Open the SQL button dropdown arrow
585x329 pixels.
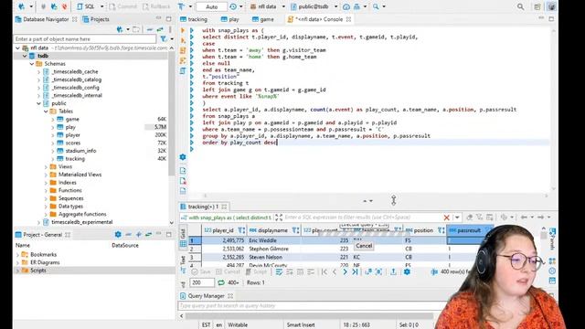pos(101,6)
